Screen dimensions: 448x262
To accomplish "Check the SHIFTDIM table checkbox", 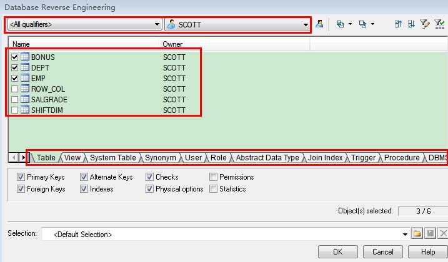I will [14, 110].
